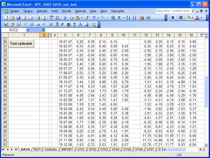This screenshot has width=210, height=158.
Task: Open the help question dropdown arrow
Action: coord(193,11)
